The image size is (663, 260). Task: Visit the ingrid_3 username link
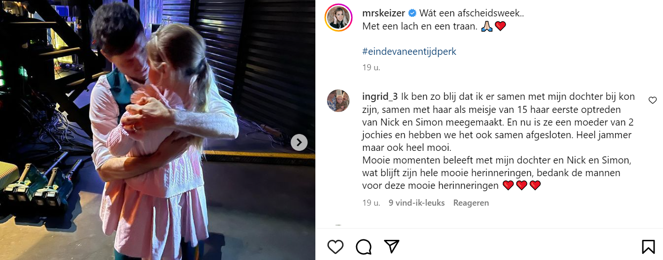pyautogui.click(x=380, y=97)
